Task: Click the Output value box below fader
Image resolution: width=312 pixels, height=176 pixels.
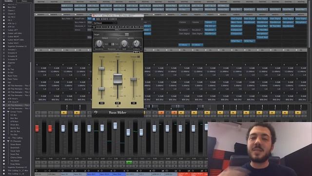Action: 134,103
